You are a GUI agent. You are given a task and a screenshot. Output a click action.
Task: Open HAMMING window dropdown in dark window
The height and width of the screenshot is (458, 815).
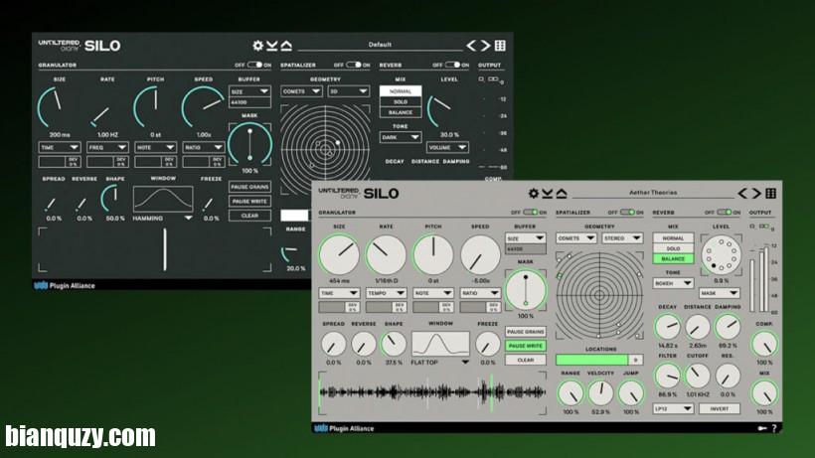pos(163,219)
